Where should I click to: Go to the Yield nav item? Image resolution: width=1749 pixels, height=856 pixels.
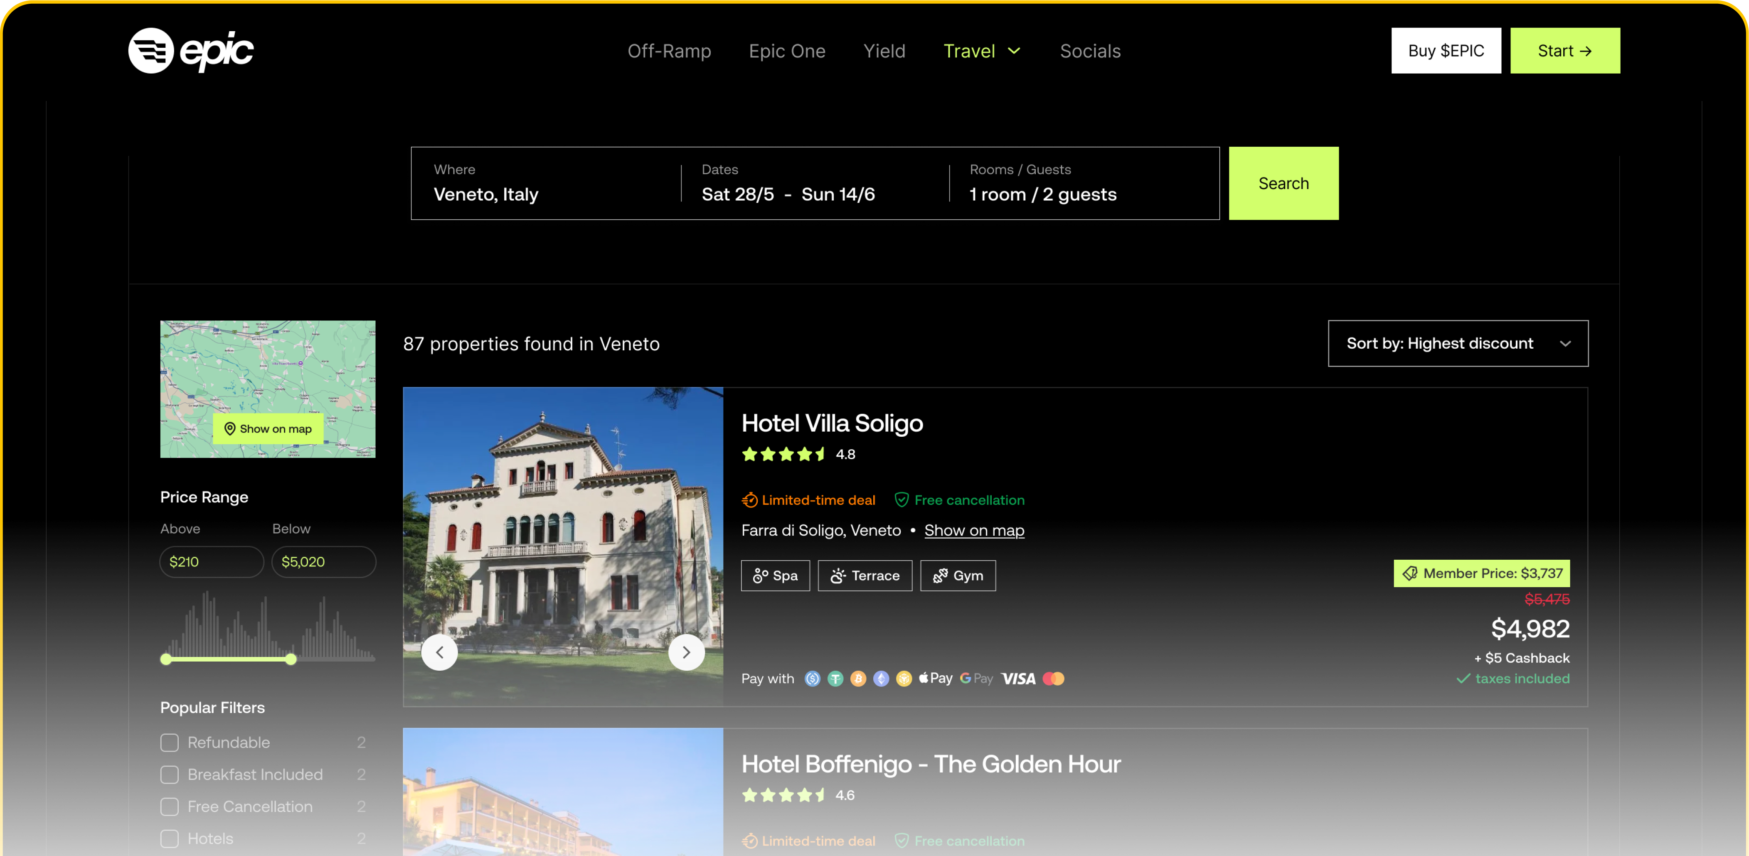point(884,51)
